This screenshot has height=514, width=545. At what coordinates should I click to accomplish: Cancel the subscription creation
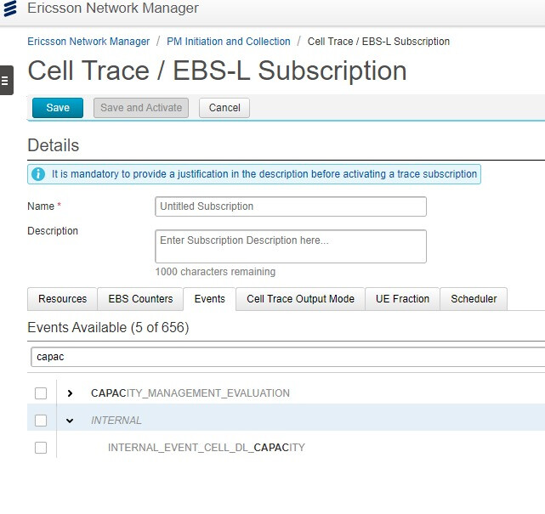pos(224,108)
